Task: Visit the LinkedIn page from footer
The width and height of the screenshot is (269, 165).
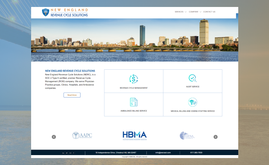Action: [63, 153]
